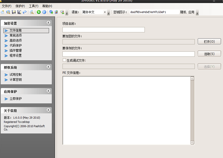Click the new project toolbar icon

click(3, 12)
